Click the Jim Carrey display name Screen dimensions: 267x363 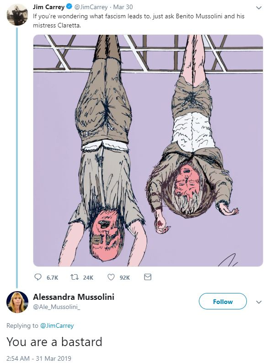(x=48, y=7)
